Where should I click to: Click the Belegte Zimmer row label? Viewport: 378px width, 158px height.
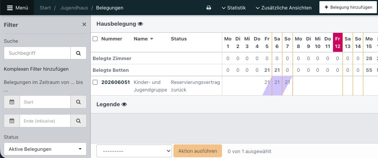tap(112, 58)
